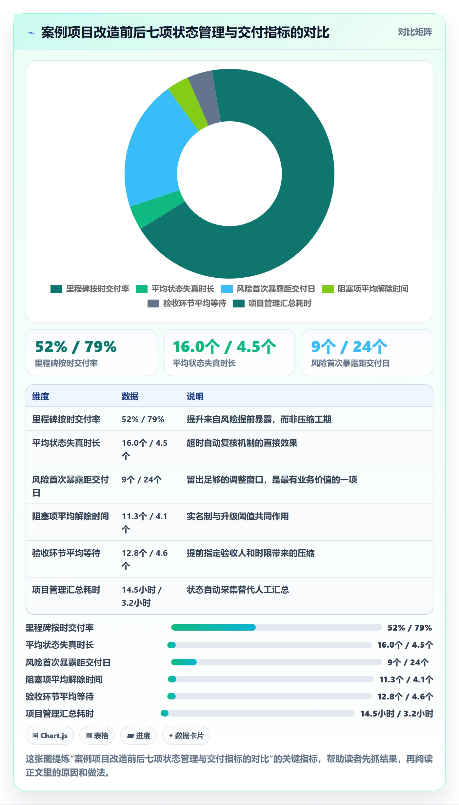The image size is (459, 805).
Task: Open the 52% / 79% data card
Action: (91, 353)
